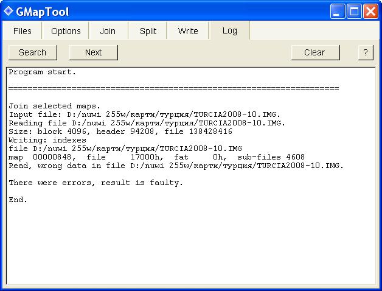Open the Files tab
Screen dimensions: 382x291
[22, 31]
